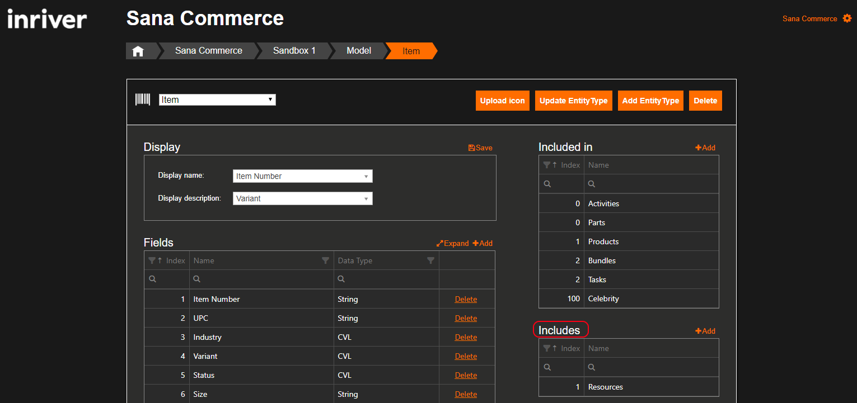Select Activities in Included in list
This screenshot has height=403, width=857.
[603, 203]
